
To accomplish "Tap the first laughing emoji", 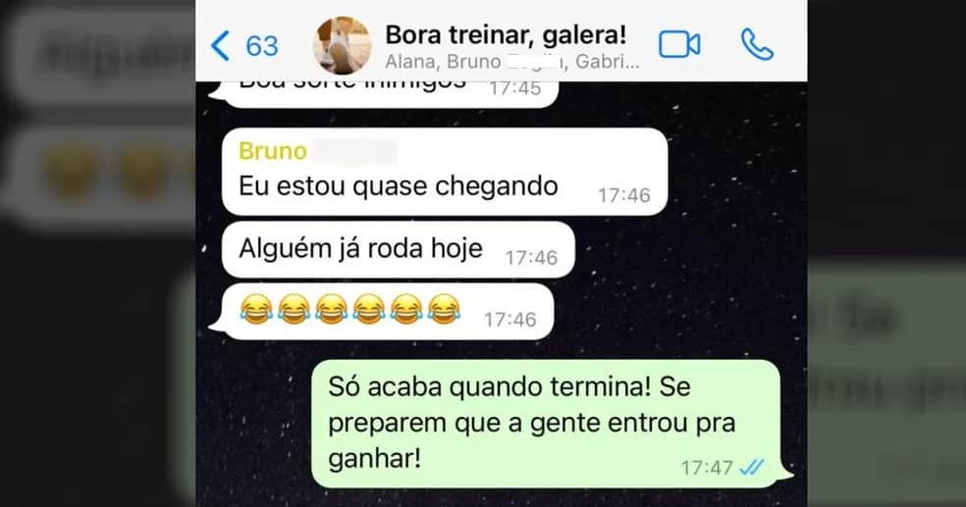I will tap(256, 309).
